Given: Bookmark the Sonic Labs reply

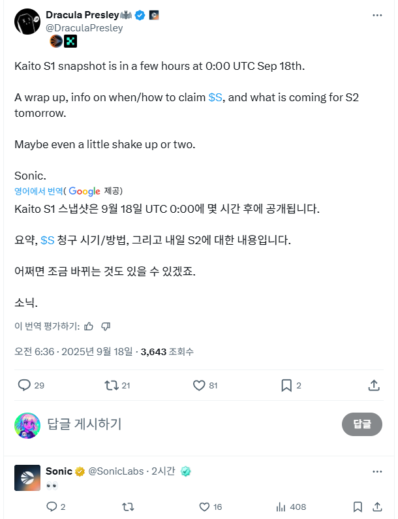Looking at the screenshot, I should [358, 506].
